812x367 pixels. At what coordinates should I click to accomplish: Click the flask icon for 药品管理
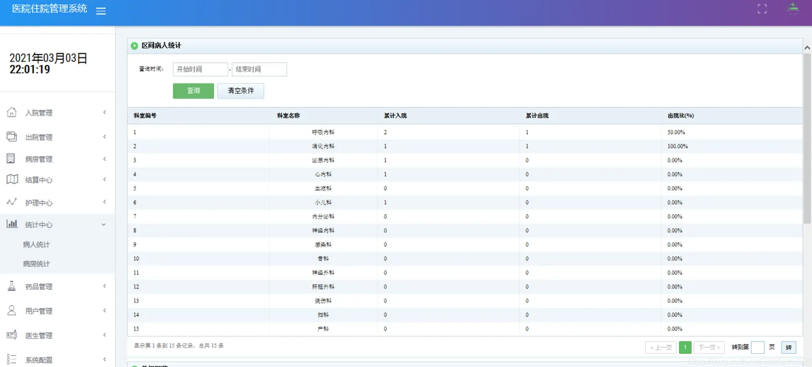12,286
